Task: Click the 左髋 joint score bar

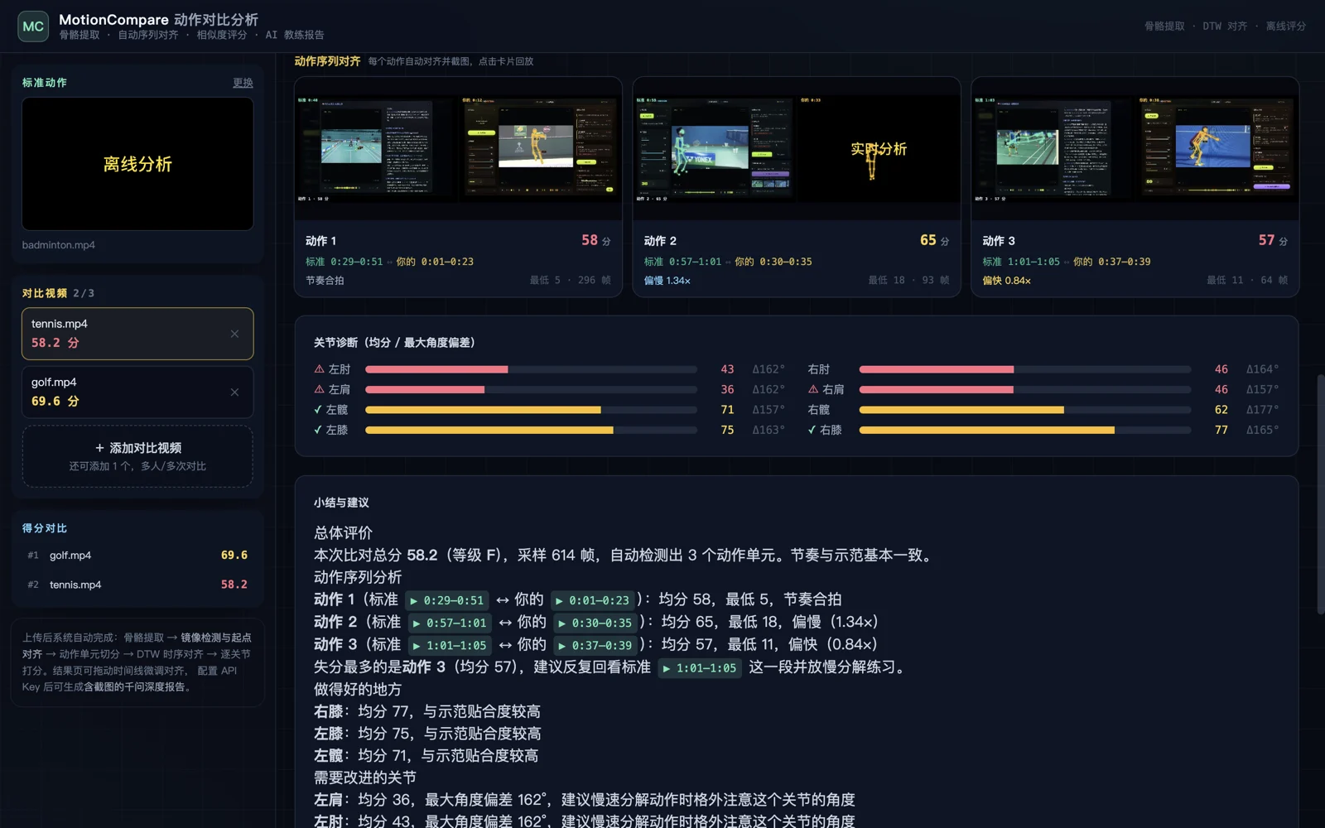Action: coord(531,410)
